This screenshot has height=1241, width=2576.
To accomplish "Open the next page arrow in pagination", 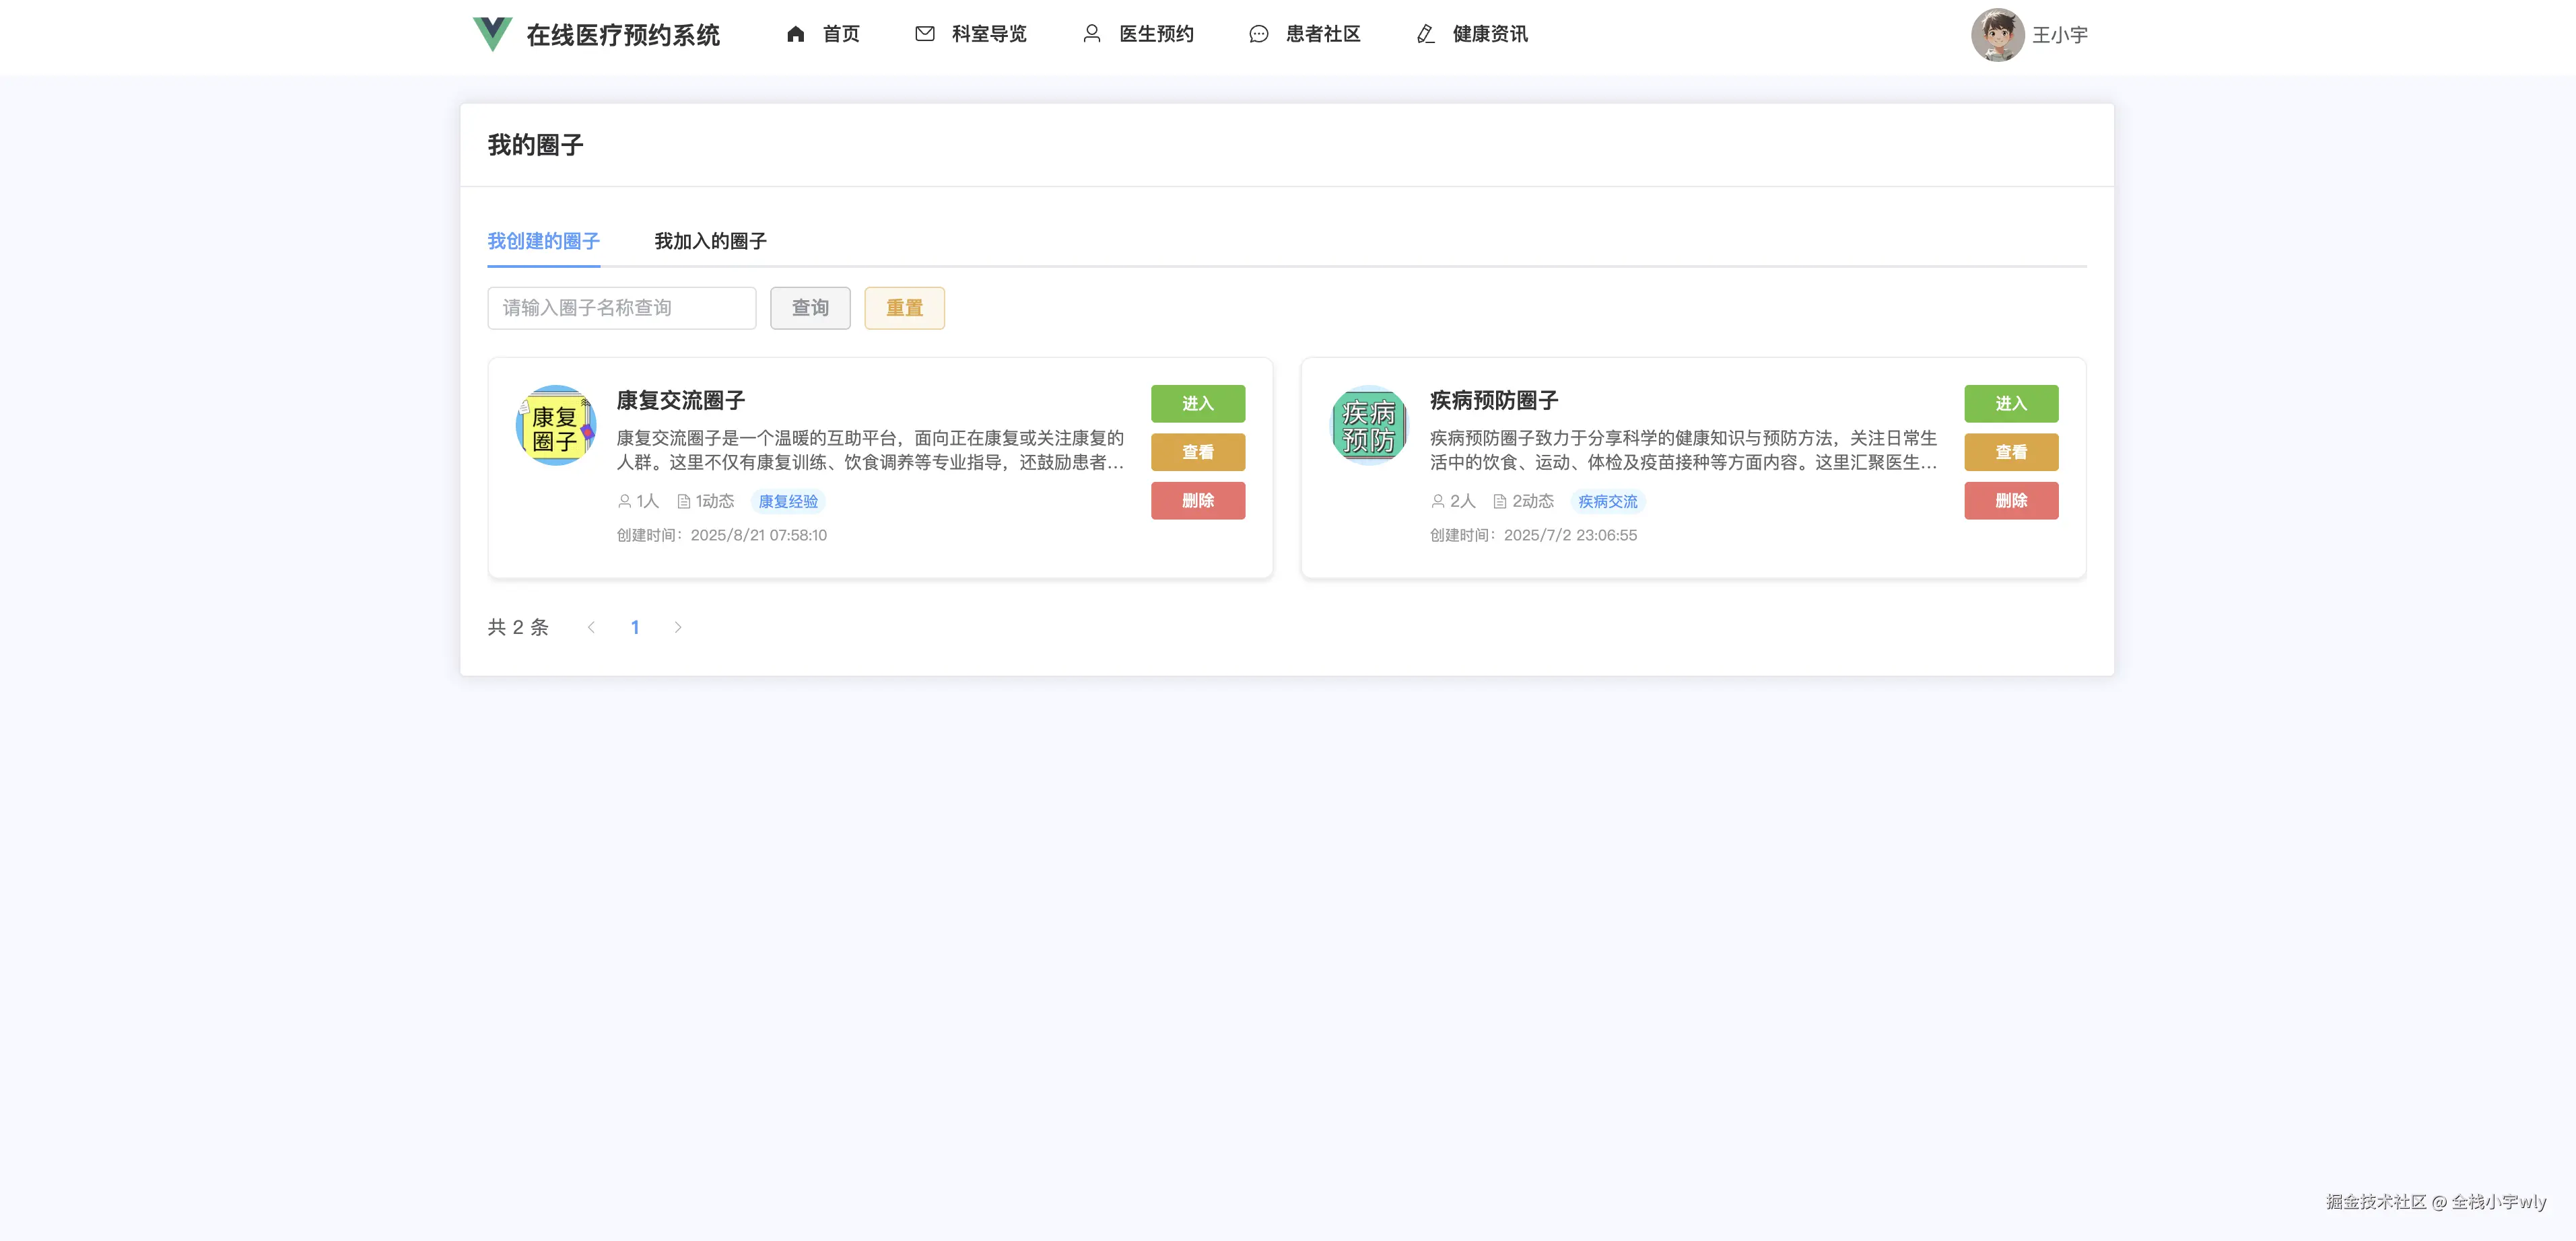I will pyautogui.click(x=678, y=627).
